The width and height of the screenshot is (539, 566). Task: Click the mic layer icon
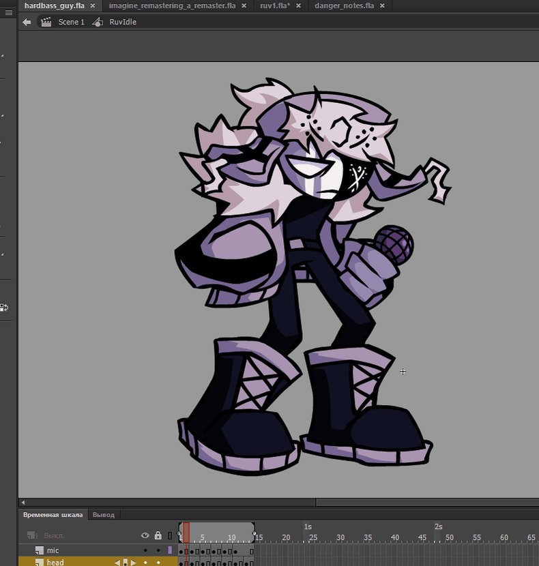(40, 550)
